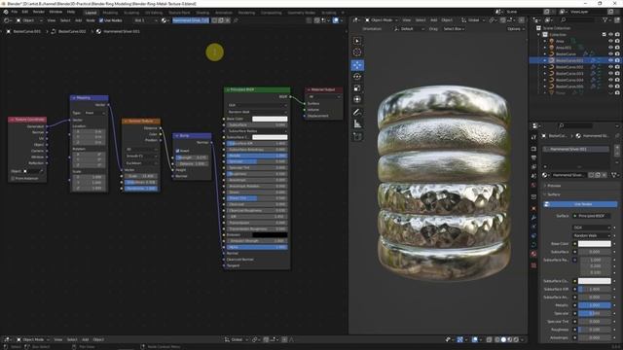Open the Global transform orientation dropdown
The height and width of the screenshot is (350, 623).
click(474, 19)
